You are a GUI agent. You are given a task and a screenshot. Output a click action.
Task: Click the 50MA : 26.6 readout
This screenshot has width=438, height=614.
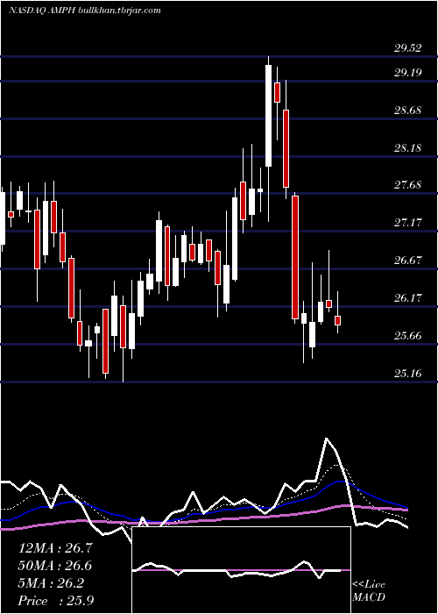(x=55, y=566)
